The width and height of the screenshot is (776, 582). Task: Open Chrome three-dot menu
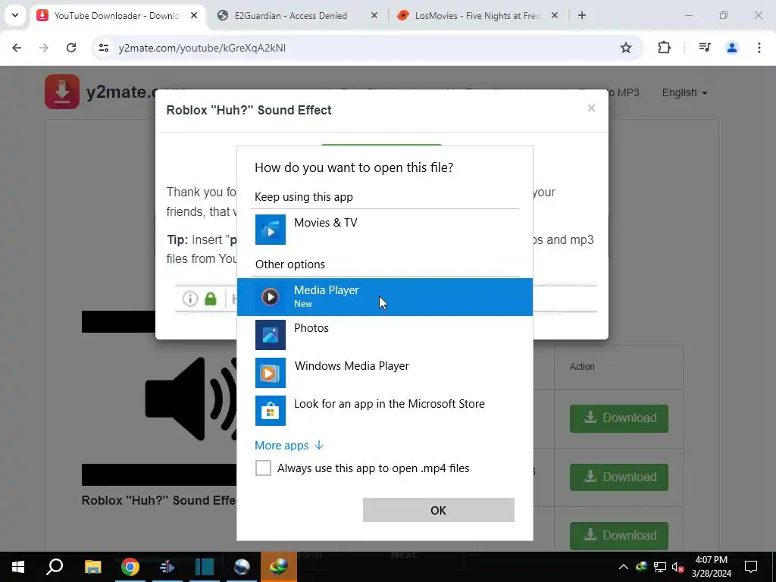[x=759, y=48]
